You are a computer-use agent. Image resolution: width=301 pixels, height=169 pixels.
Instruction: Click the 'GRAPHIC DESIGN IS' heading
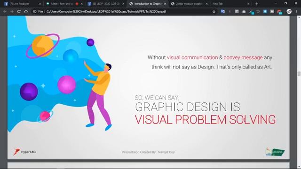[188, 107]
